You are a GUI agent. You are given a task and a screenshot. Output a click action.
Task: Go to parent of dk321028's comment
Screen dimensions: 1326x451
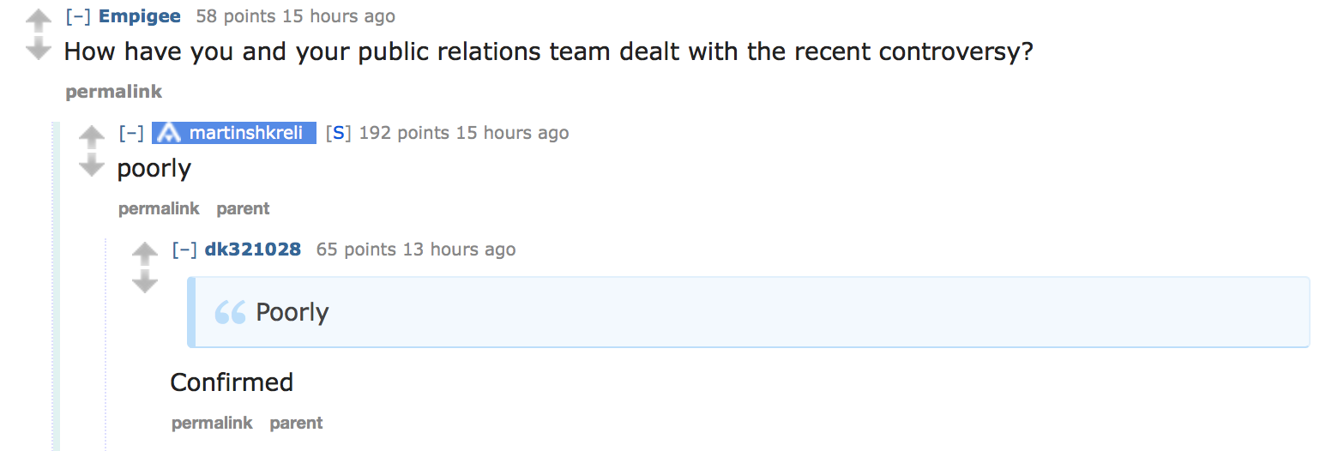(x=296, y=423)
